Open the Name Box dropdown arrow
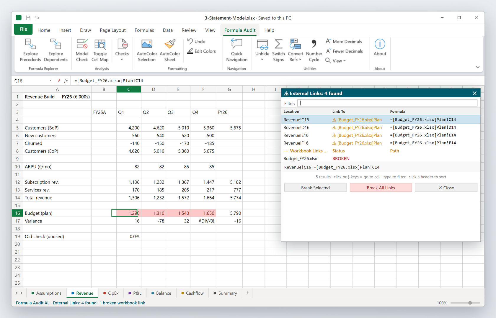Viewport: 496px width, 318px height. coord(50,81)
